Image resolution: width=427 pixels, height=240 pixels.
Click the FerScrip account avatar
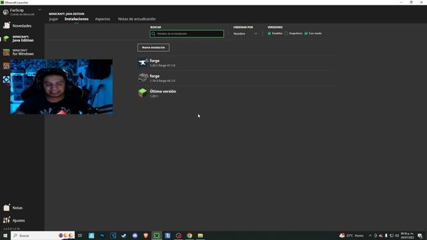[5, 12]
